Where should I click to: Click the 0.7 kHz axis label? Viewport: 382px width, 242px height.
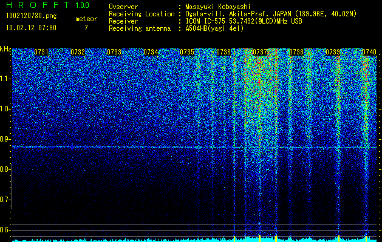coord(5,200)
